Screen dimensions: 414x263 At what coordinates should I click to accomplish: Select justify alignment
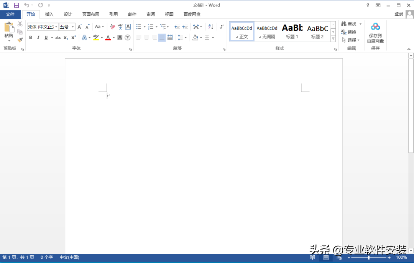coord(162,38)
